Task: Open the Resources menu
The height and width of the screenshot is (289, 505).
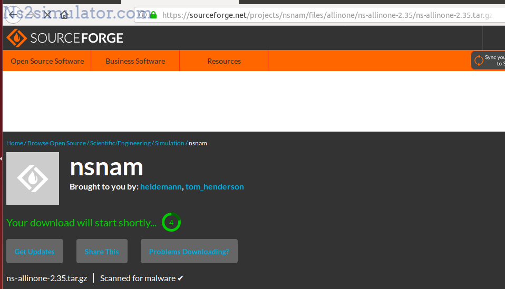Action: tap(224, 61)
